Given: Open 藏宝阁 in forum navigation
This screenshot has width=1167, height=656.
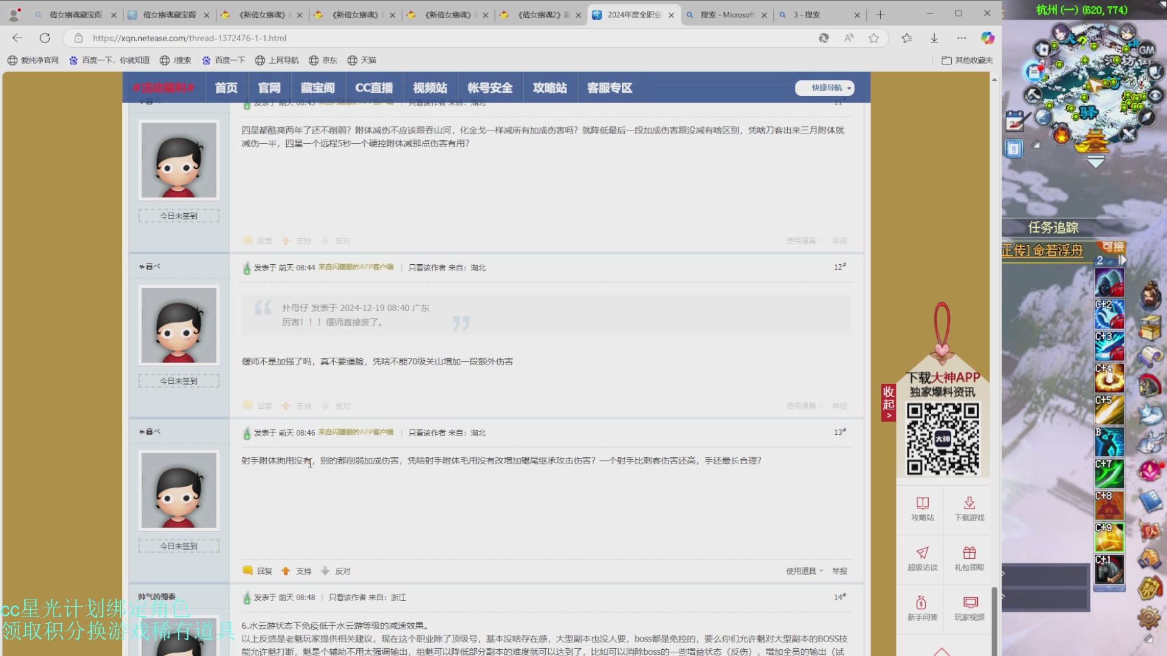Looking at the screenshot, I should 318,88.
